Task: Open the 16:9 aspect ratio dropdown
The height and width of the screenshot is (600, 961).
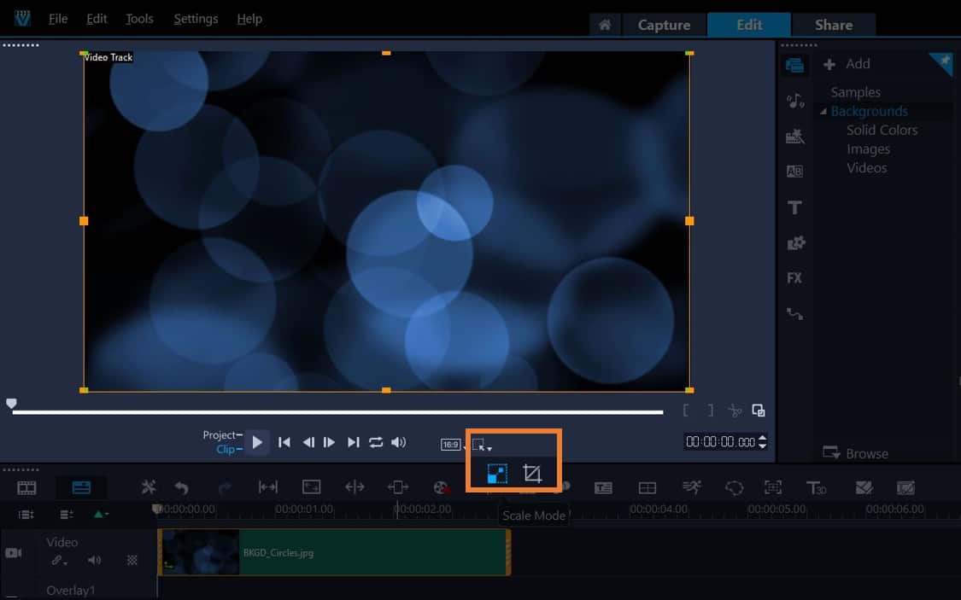Action: [451, 445]
